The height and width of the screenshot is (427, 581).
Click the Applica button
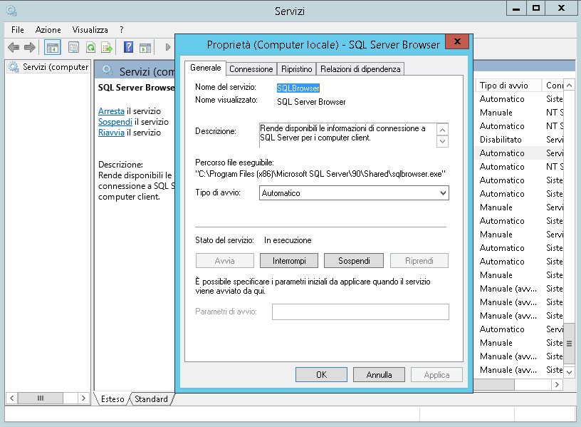click(436, 375)
